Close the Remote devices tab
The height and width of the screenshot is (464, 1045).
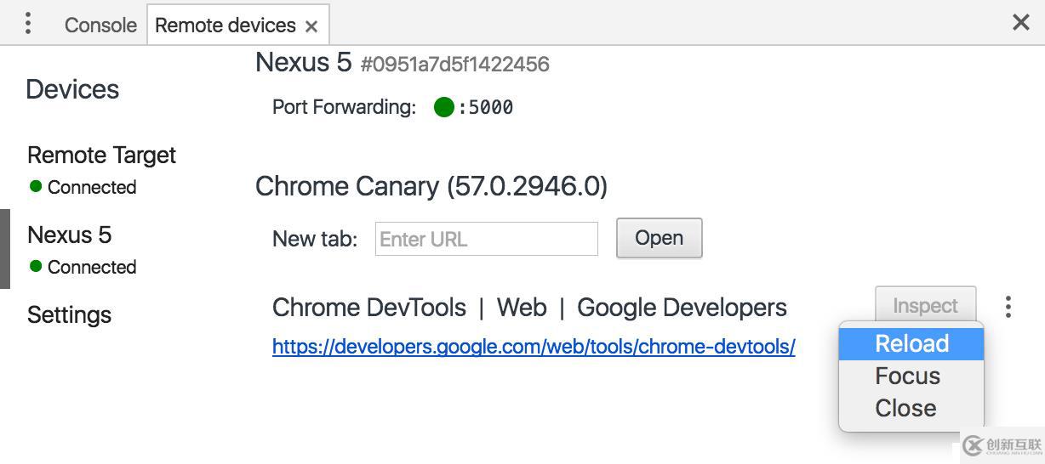311,26
